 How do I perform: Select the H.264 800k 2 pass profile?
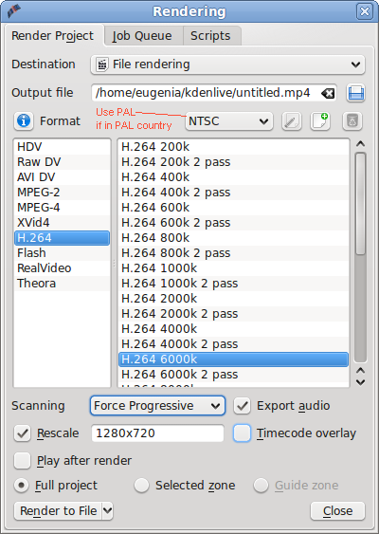coord(233,252)
